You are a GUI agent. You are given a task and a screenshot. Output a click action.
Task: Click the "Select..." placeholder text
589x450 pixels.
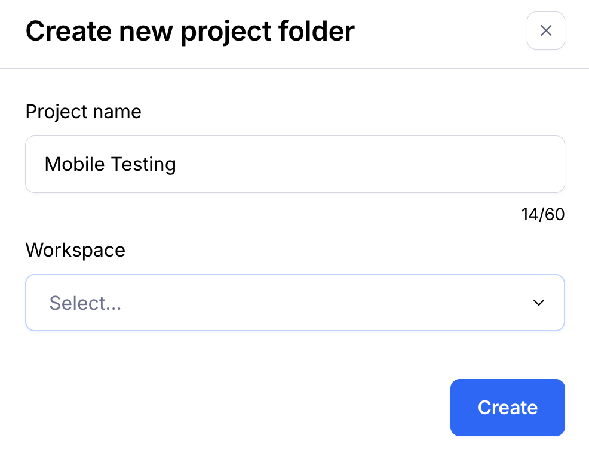85,303
